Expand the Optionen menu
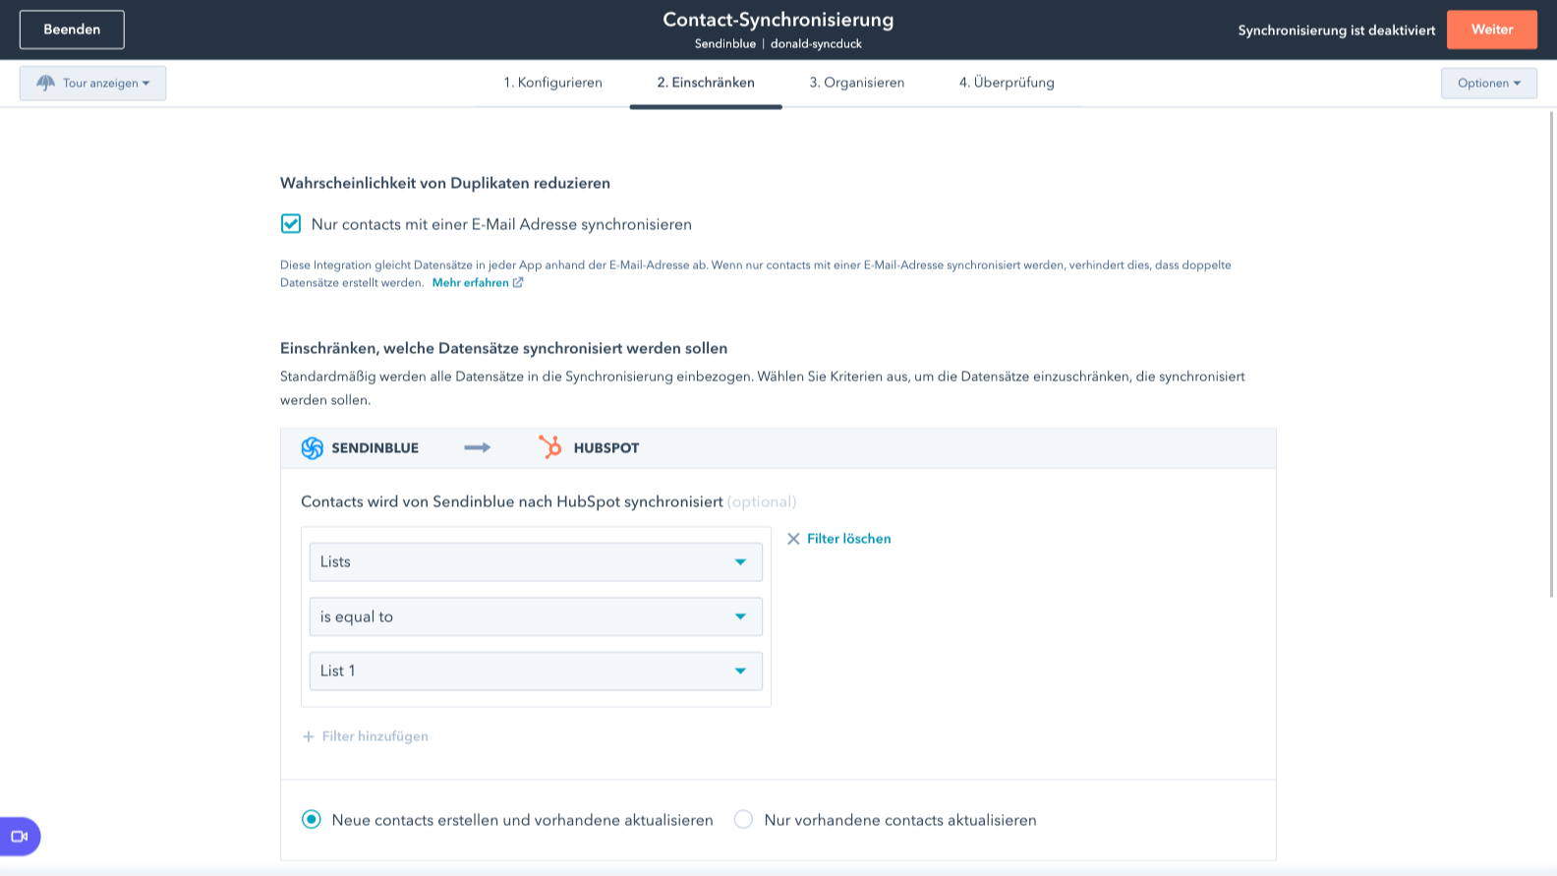 click(1488, 83)
